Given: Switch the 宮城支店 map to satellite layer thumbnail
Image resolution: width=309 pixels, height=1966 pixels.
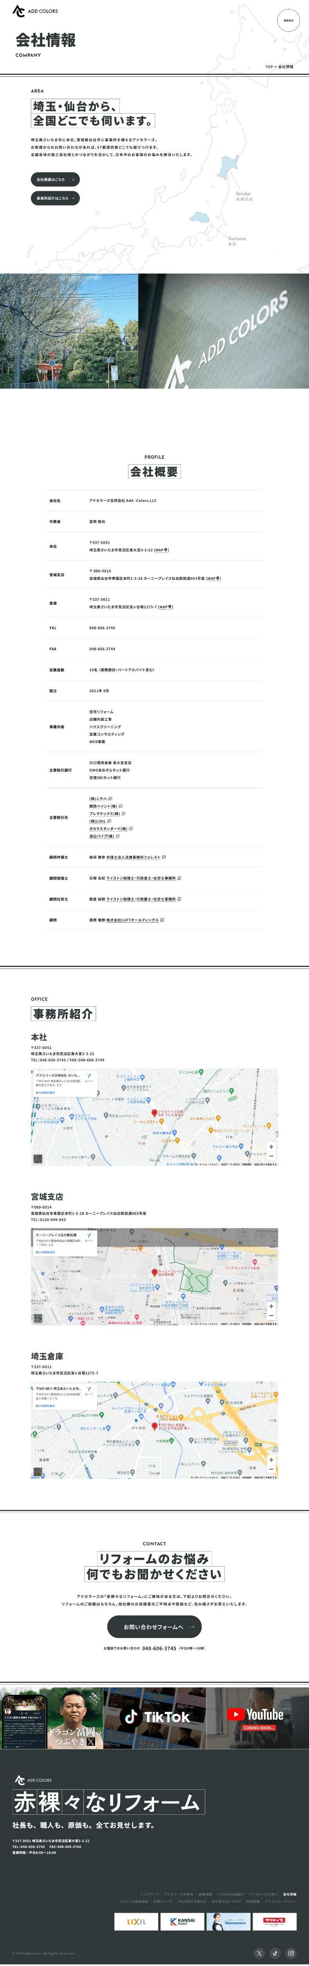Looking at the screenshot, I should click(38, 1318).
